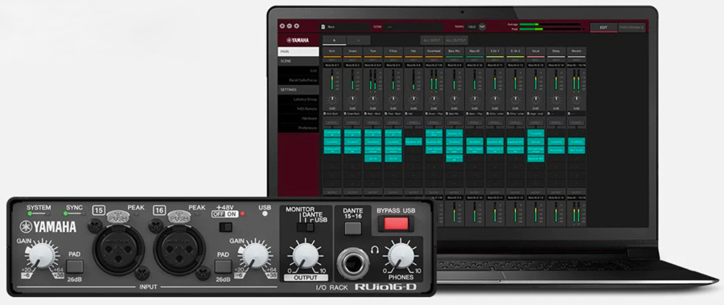Toggle the PAD 26dB button for input 15
724x305 pixels.
click(x=75, y=266)
